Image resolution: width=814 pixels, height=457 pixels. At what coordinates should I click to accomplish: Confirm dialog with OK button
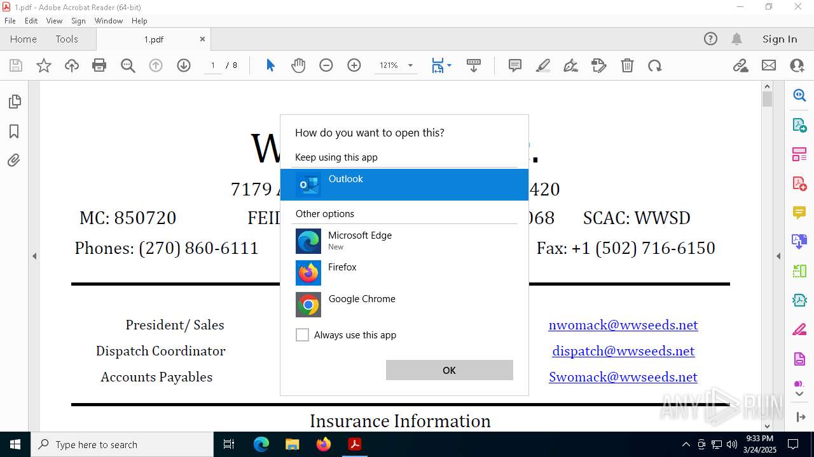click(449, 370)
